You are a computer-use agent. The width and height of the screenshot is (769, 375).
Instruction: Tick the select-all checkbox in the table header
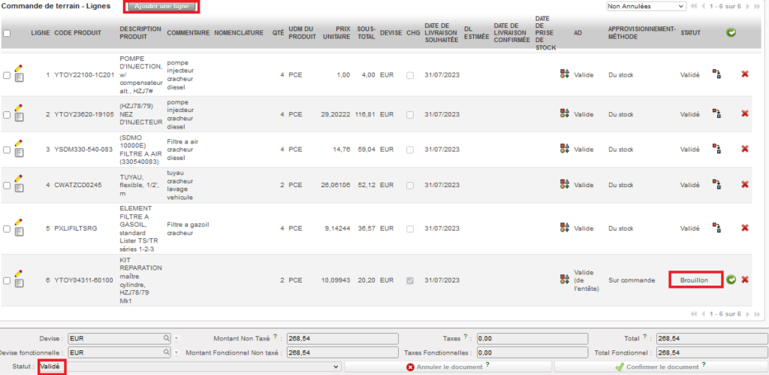pyautogui.click(x=7, y=33)
